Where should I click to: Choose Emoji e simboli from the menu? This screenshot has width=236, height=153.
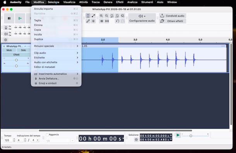point(56,83)
